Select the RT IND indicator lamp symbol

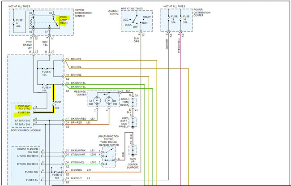tap(108, 100)
